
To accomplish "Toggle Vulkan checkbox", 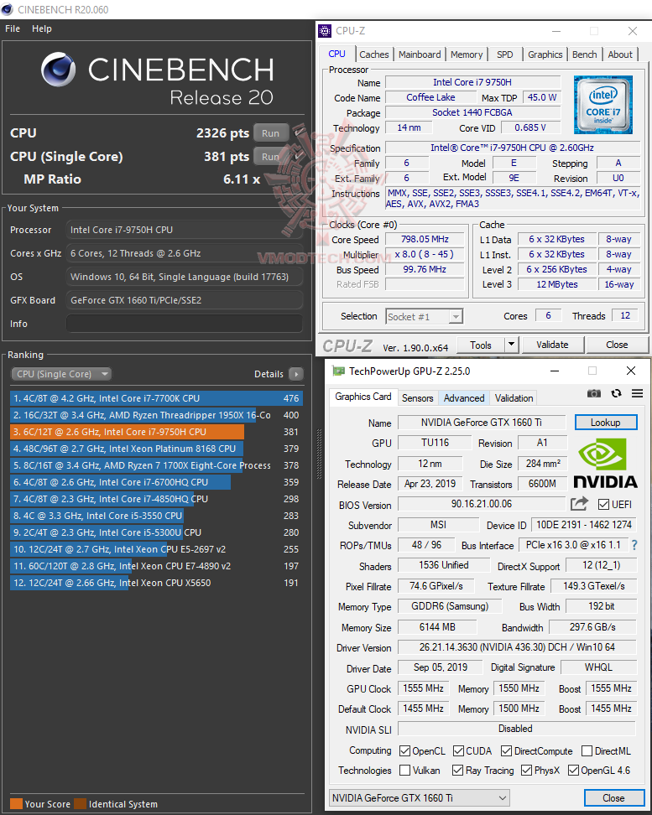I will (404, 771).
